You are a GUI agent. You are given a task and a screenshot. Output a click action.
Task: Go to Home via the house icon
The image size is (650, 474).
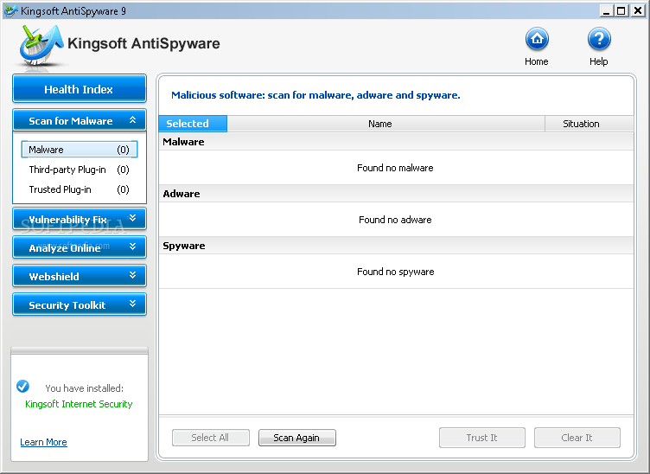coord(537,39)
